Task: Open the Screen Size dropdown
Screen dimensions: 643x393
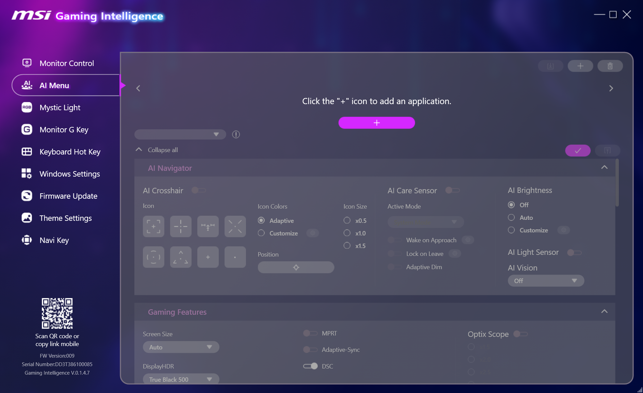Action: [x=181, y=347]
